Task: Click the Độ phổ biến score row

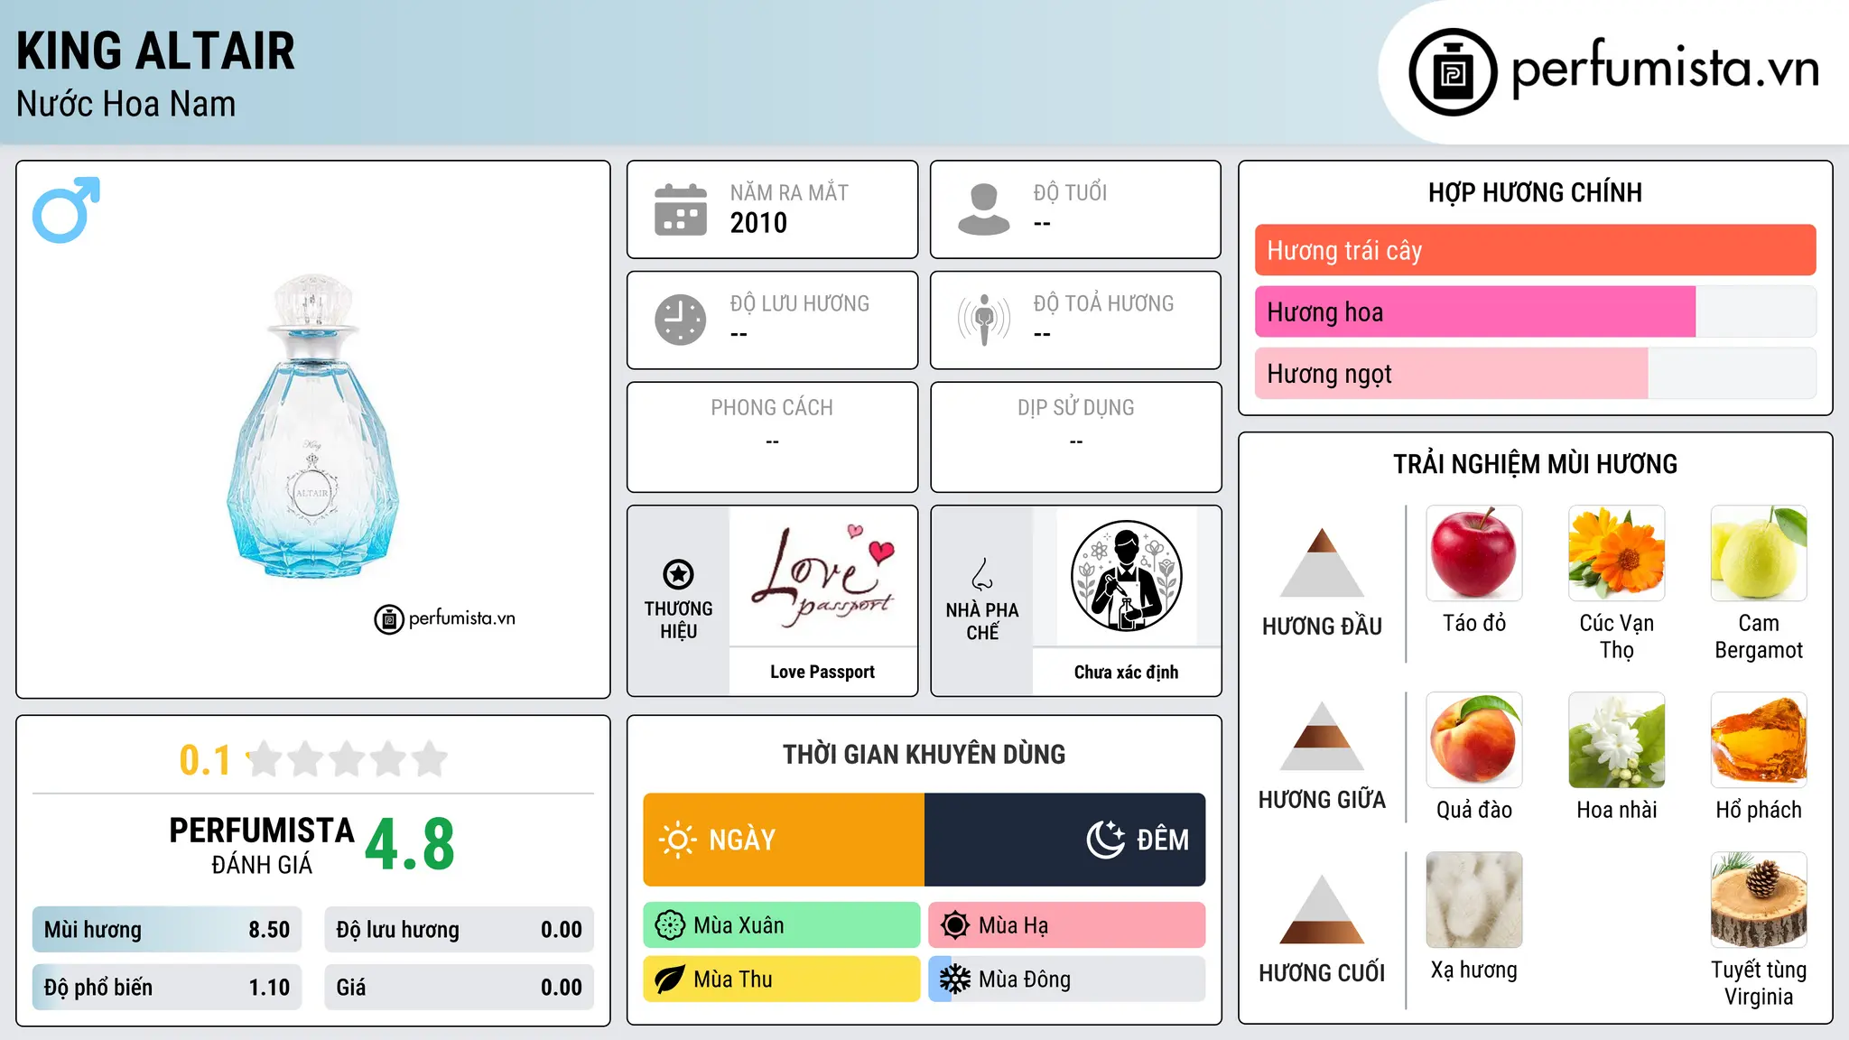Action: tap(167, 988)
